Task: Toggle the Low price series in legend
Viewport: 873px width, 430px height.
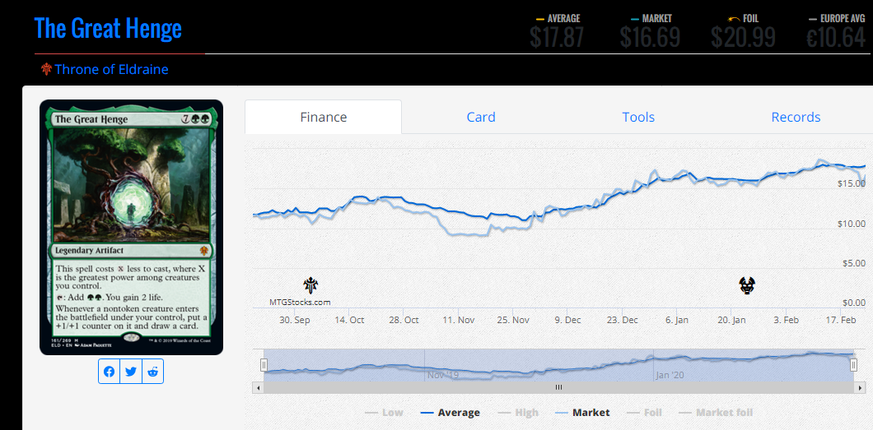Action: pyautogui.click(x=384, y=413)
